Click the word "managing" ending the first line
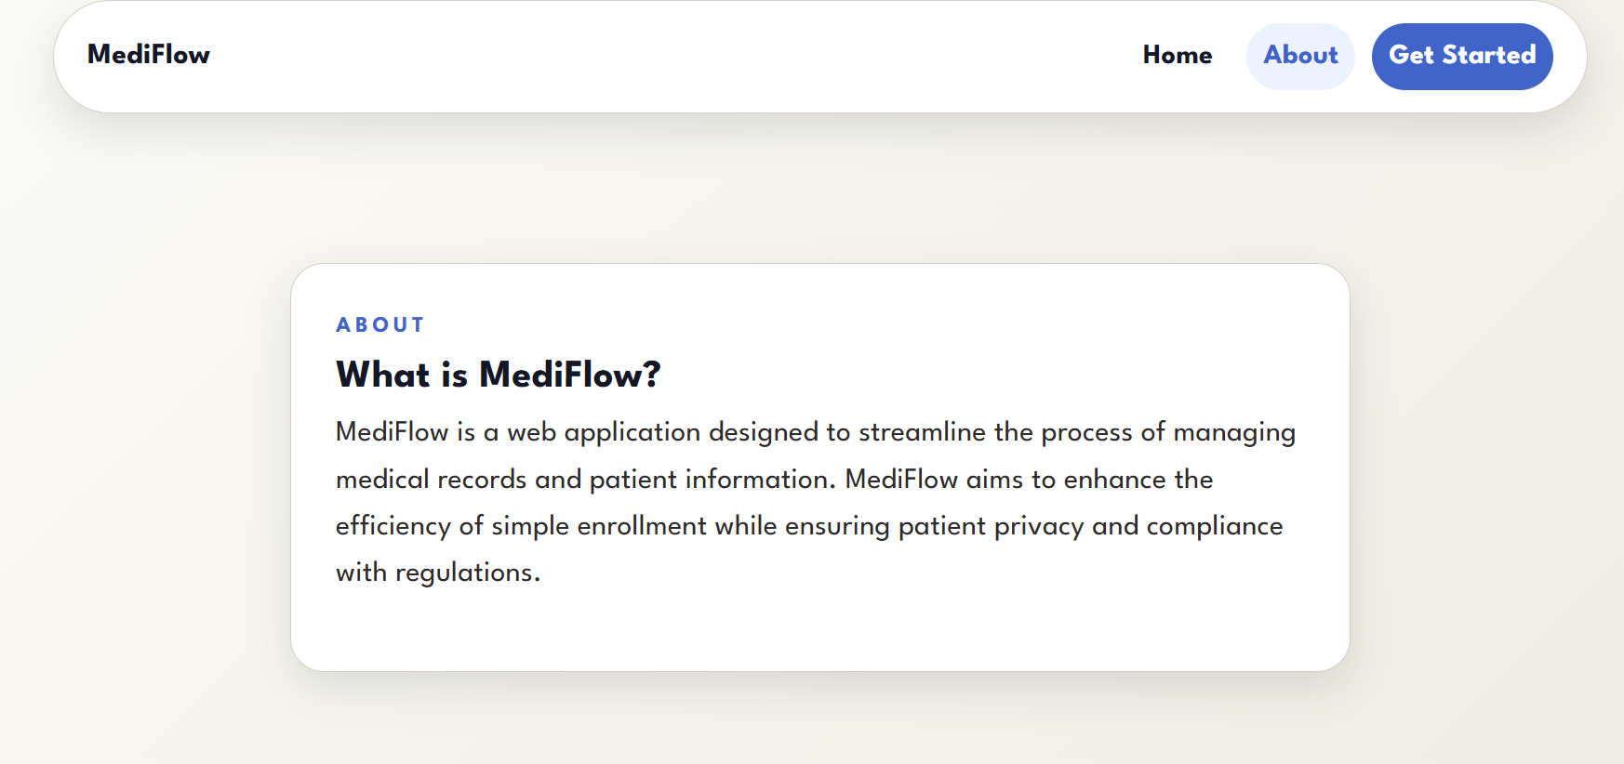This screenshot has height=764, width=1624. pyautogui.click(x=1234, y=433)
